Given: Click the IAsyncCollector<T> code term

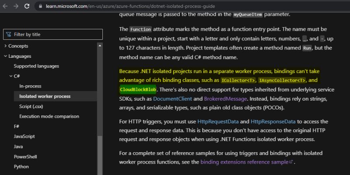Looking at the screenshot, I should click(x=282, y=80).
